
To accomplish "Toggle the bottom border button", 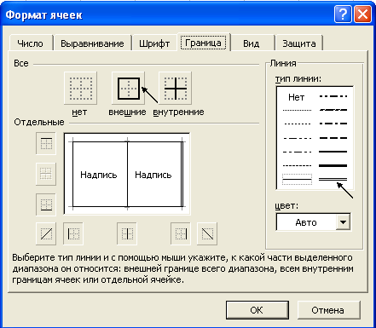I will coord(46,204).
